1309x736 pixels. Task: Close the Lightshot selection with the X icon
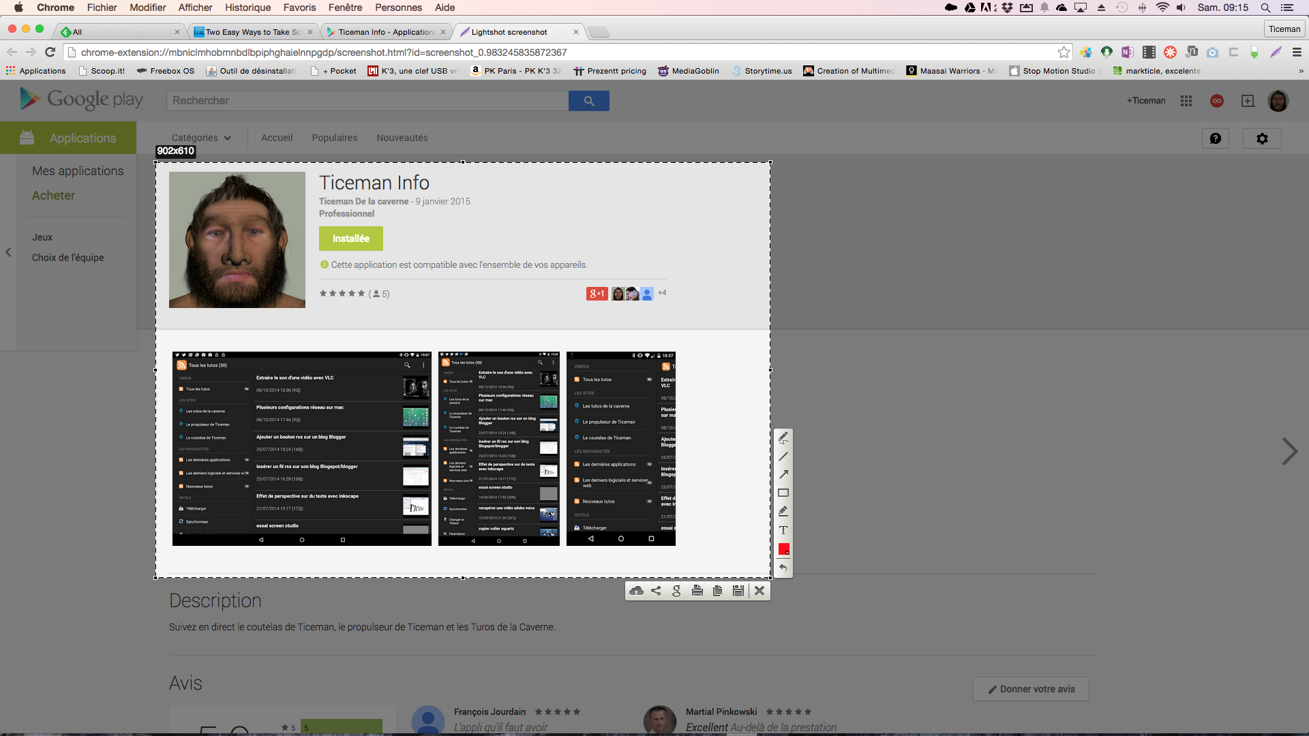(x=759, y=591)
